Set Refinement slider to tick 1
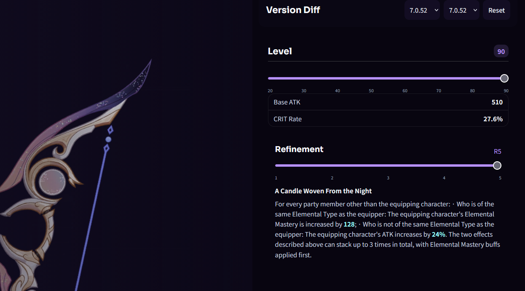Viewport: 525px width, 291px height. pyautogui.click(x=276, y=166)
